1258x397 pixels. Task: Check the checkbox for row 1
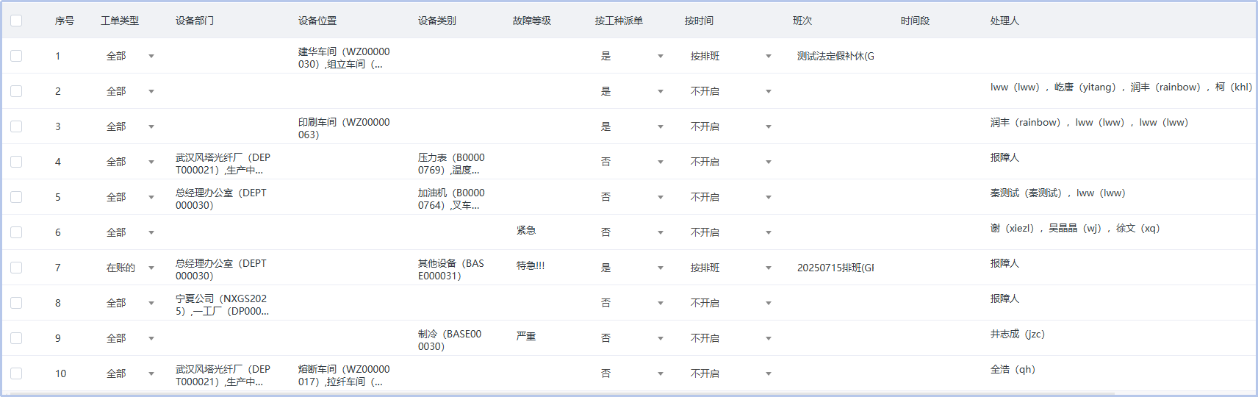pos(16,56)
